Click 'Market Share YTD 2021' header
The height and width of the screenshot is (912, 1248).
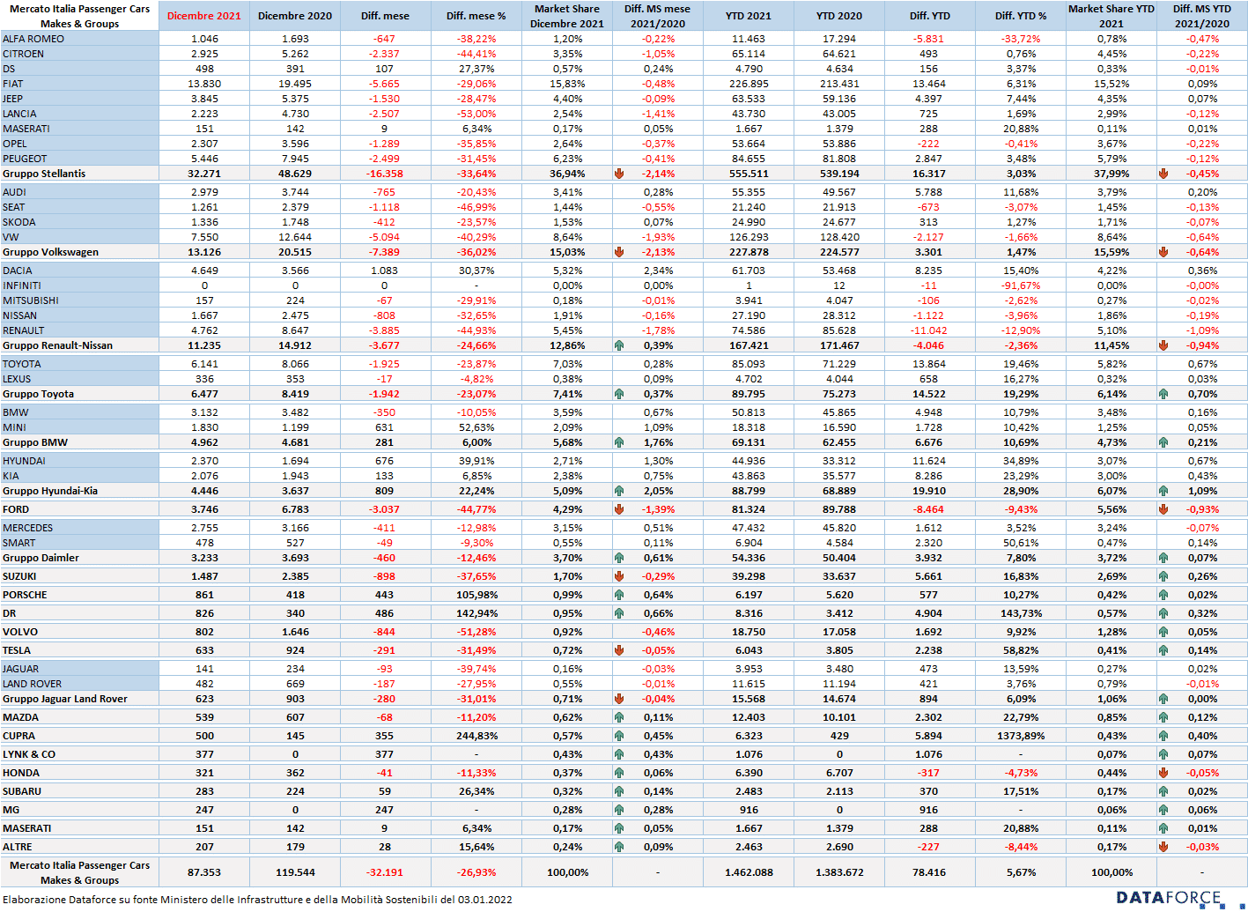(x=1111, y=16)
